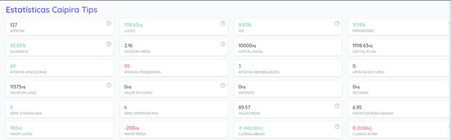This screenshot has width=451, height=140.
Task: Click the Maior Perda value -200R$
Action: point(132,128)
